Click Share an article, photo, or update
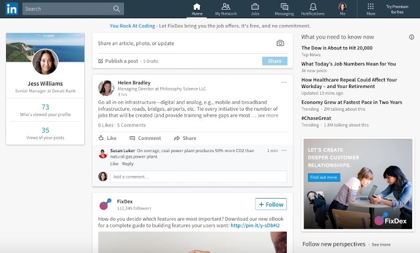 coord(136,43)
